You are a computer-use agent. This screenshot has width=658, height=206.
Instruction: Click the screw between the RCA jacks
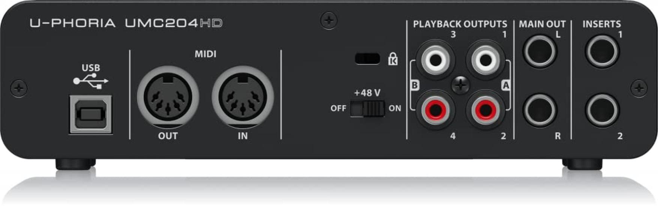460,85
